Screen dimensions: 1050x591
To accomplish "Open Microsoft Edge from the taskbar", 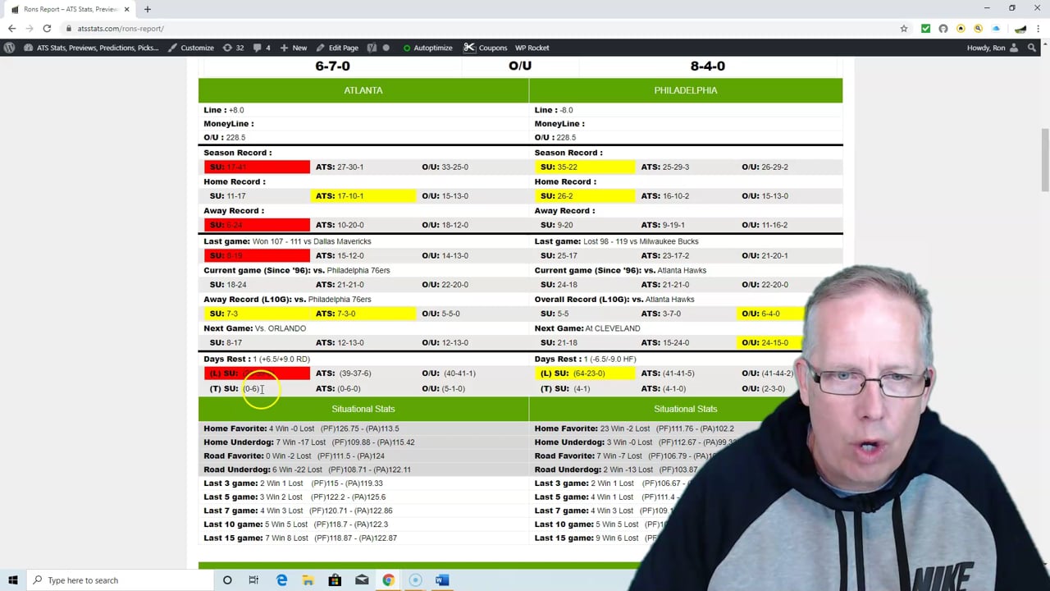I will (281, 580).
